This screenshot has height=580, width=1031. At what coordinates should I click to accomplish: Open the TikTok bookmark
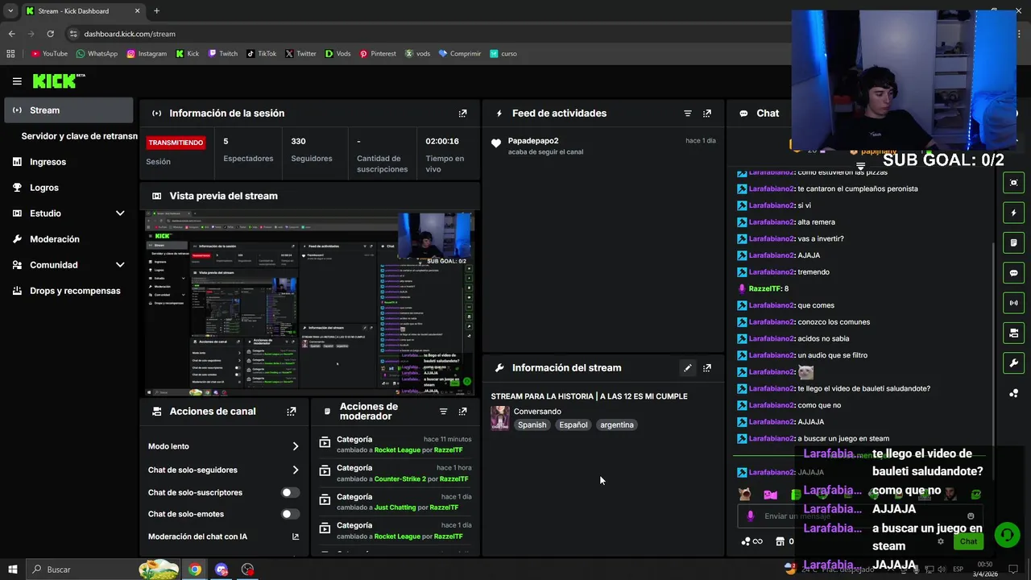(x=262, y=54)
